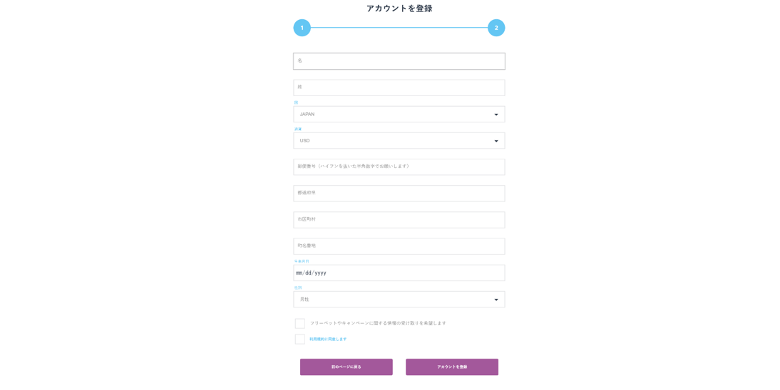Click the mm/dd/yyyy birth date field
This screenshot has width=780, height=390.
399,273
